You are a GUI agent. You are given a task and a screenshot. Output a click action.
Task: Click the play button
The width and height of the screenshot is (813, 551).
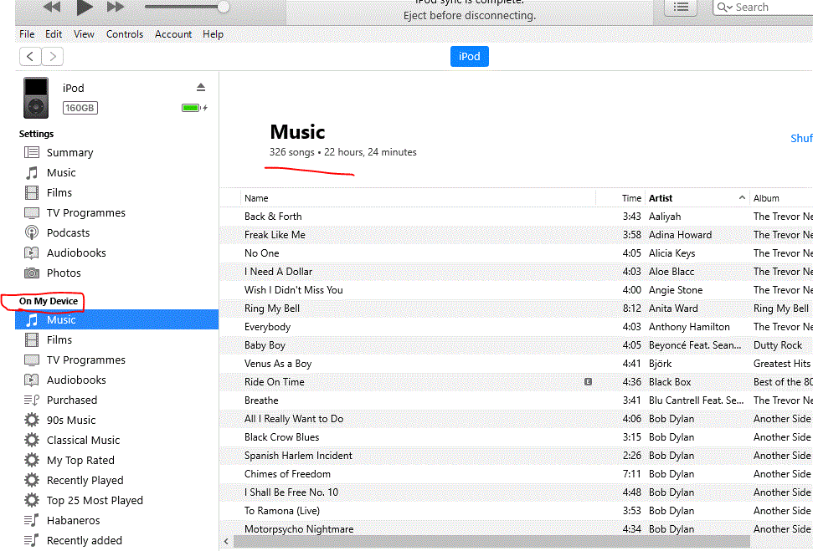click(x=84, y=7)
